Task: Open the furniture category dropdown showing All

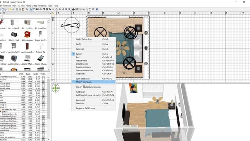Action: point(26,13)
